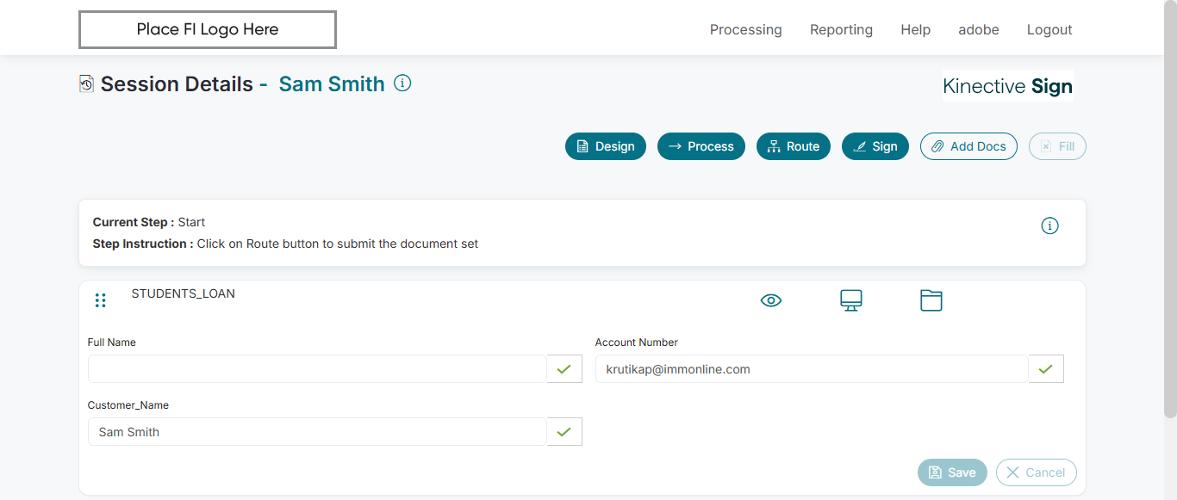The width and height of the screenshot is (1177, 500).
Task: Open info icon next to Sam Smith
Action: click(x=402, y=83)
